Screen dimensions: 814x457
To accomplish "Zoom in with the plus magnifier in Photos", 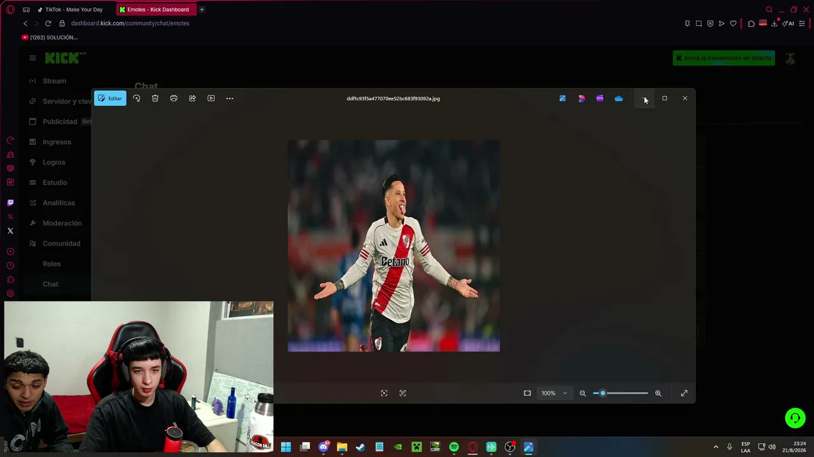I will tap(658, 394).
